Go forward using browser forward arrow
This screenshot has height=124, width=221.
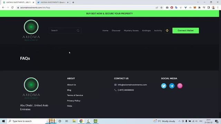click(x=8, y=8)
